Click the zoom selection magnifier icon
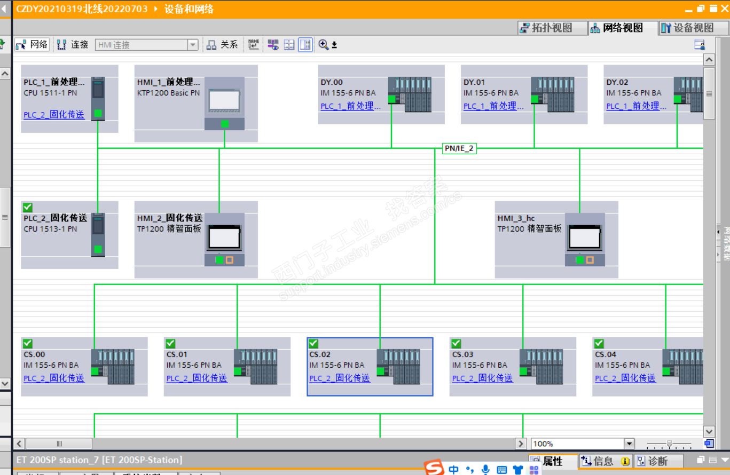Image resolution: width=730 pixels, height=475 pixels. pos(324,45)
